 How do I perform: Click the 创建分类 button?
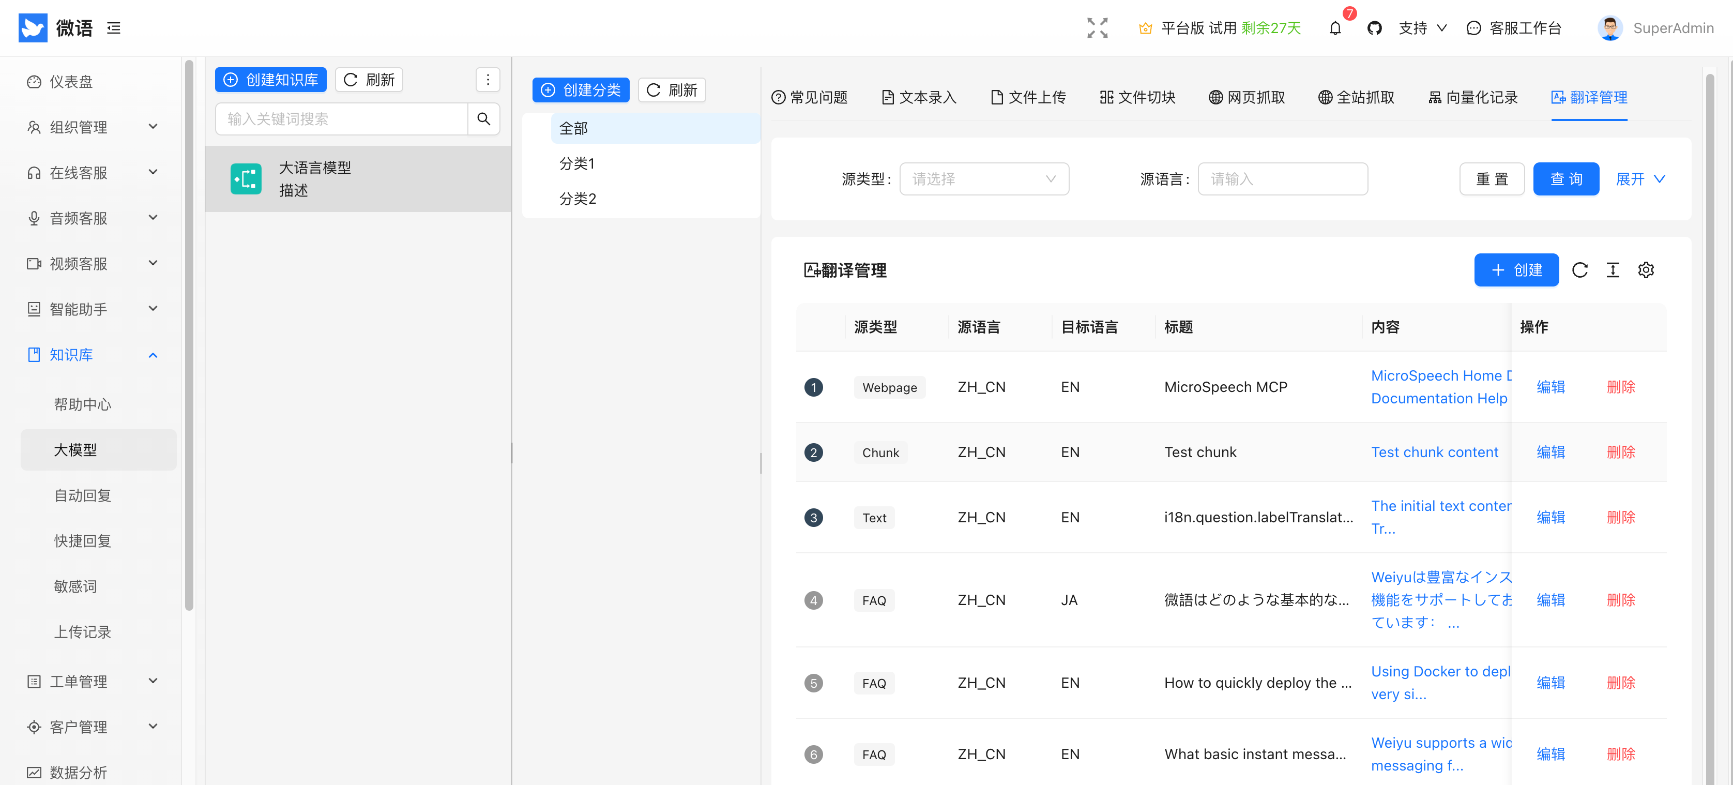pos(581,89)
